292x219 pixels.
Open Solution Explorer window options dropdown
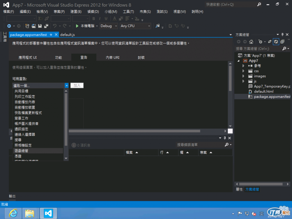tap(278, 35)
